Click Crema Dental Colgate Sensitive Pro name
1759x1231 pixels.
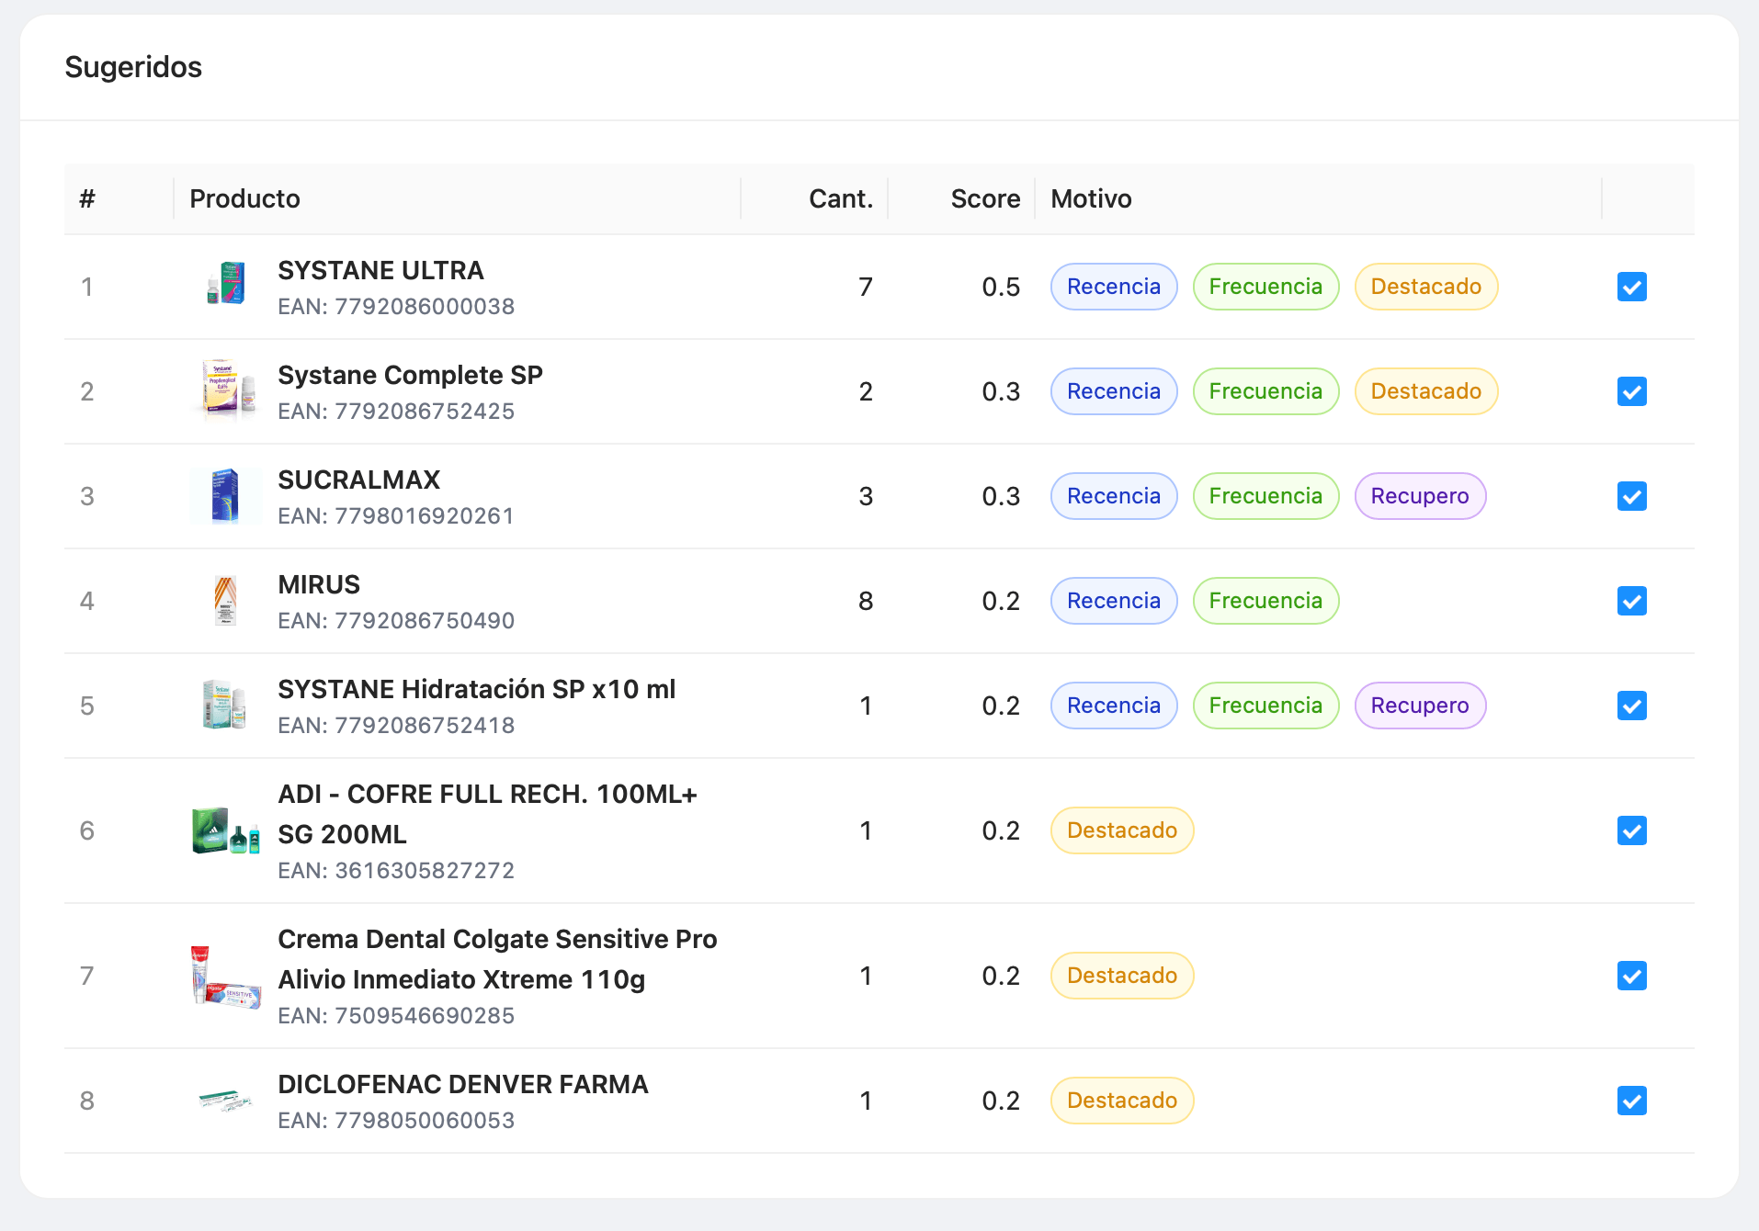(497, 959)
